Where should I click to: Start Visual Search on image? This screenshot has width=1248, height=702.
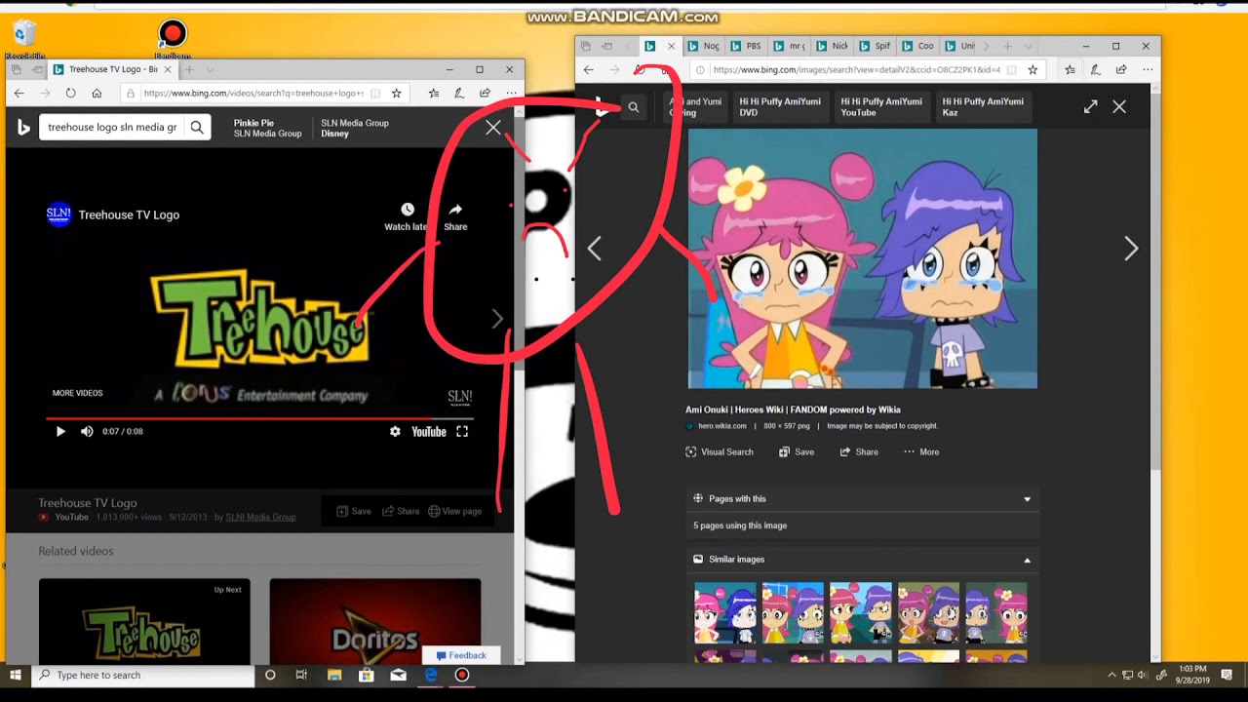(x=720, y=451)
